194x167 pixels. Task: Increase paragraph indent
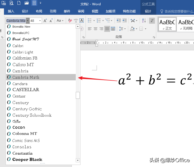point(125,21)
